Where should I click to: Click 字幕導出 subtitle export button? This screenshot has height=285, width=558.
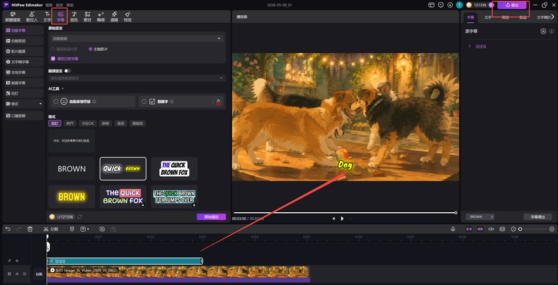tap(538, 217)
